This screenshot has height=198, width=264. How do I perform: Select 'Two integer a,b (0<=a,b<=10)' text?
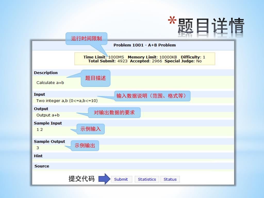click(67, 101)
